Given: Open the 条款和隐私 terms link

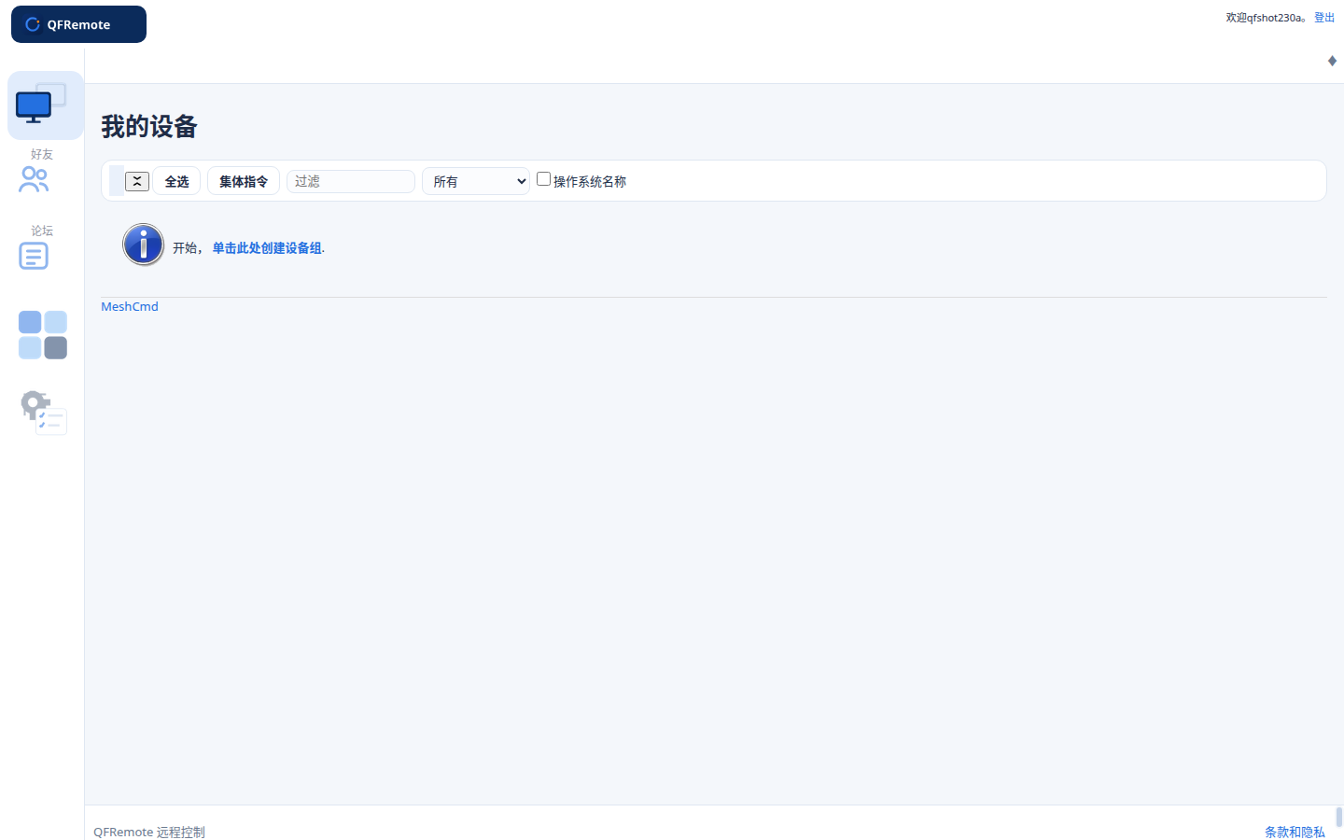Looking at the screenshot, I should coord(1295,832).
